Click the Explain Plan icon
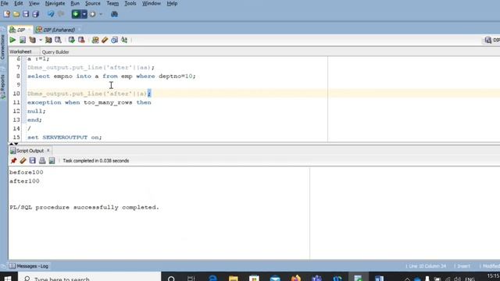This screenshot has width=500, height=281. [x=32, y=40]
